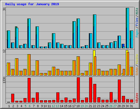Click the '30' axis value label
This screenshot has width=140, height=109.
[x=4, y=9]
